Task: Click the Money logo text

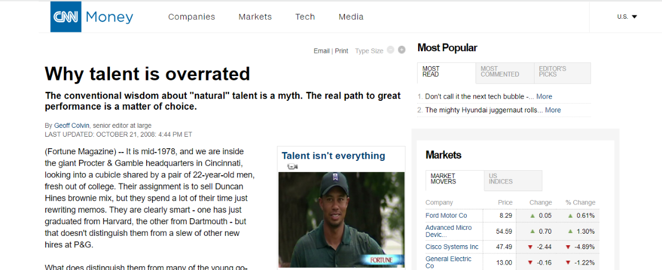Action: tap(109, 17)
